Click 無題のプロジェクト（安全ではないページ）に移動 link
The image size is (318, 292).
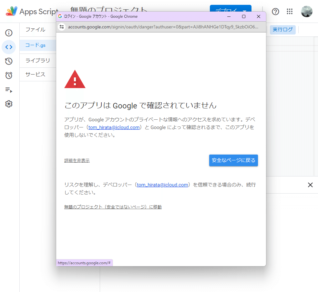[113, 207]
